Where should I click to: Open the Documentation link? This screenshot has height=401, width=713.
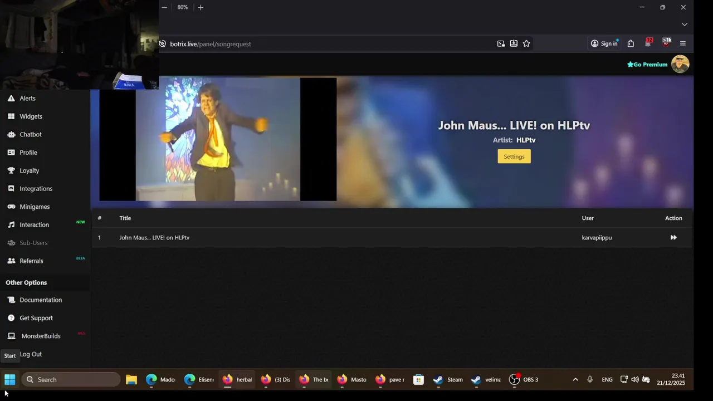tap(41, 300)
